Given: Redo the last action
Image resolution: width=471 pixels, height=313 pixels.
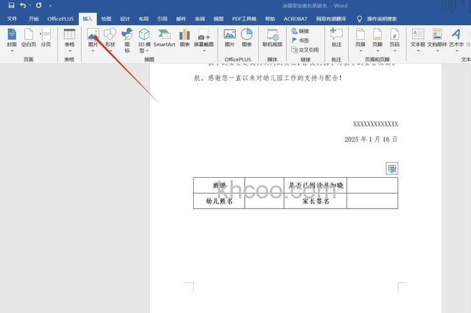Looking at the screenshot, I should 39,5.
